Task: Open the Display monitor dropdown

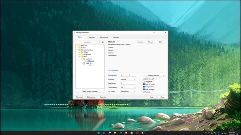Action: click(x=154, y=75)
